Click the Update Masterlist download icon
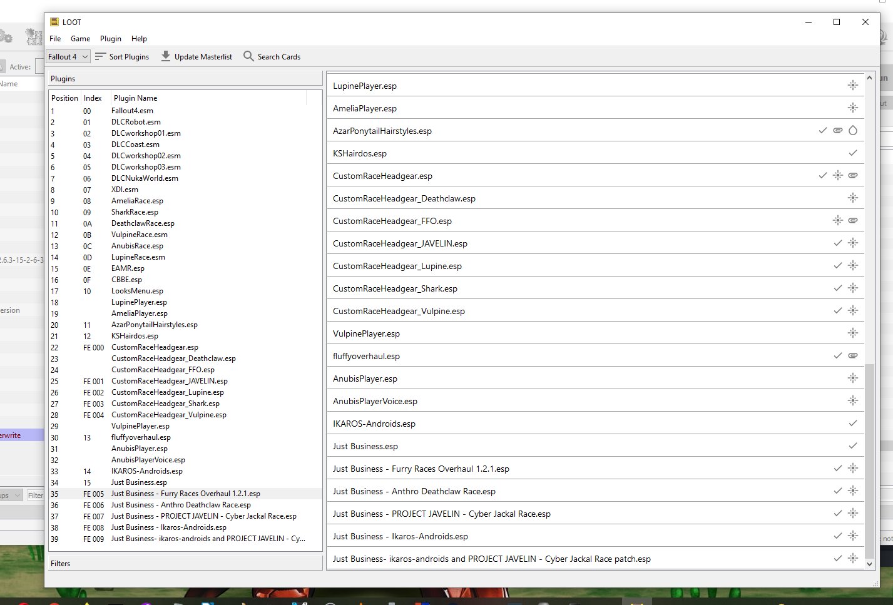The image size is (893, 605). coord(166,56)
